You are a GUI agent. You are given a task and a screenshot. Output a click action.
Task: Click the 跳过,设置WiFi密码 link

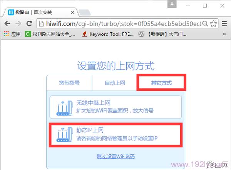coord(115,156)
